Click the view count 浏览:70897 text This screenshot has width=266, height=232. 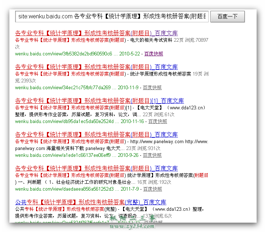point(196,40)
